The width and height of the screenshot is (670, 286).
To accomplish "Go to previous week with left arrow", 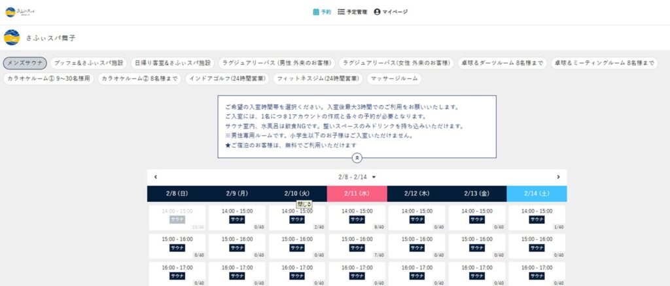I will pyautogui.click(x=156, y=177).
